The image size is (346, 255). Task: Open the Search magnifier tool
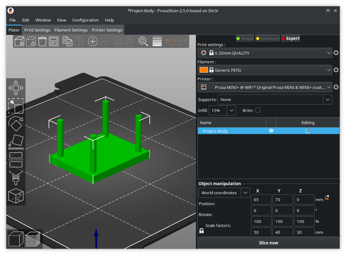click(x=143, y=41)
